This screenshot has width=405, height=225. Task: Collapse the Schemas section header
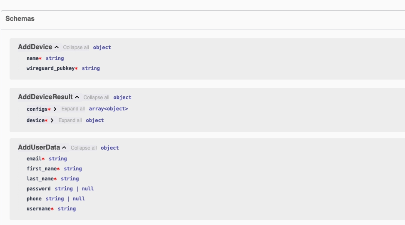pyautogui.click(x=20, y=19)
